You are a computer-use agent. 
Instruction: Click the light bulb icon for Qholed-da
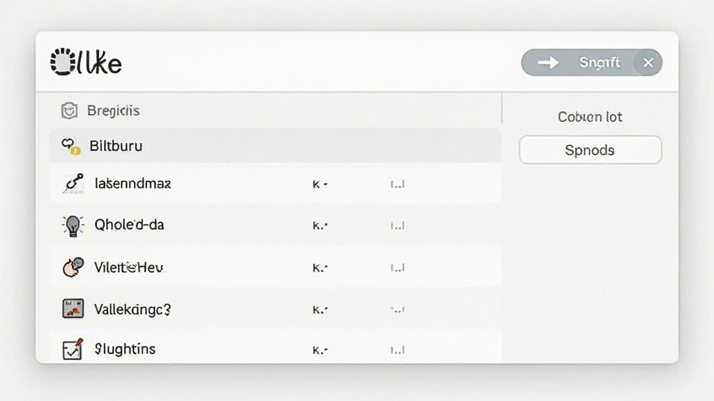(x=73, y=226)
